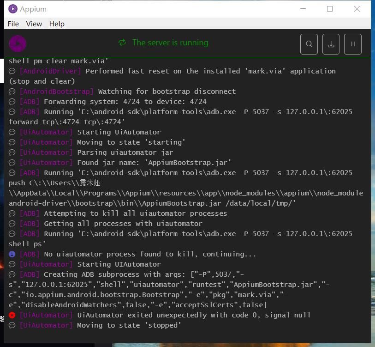Click the Appium icon in the title bar
Image resolution: width=375 pixels, height=347 pixels.
(x=13, y=9)
